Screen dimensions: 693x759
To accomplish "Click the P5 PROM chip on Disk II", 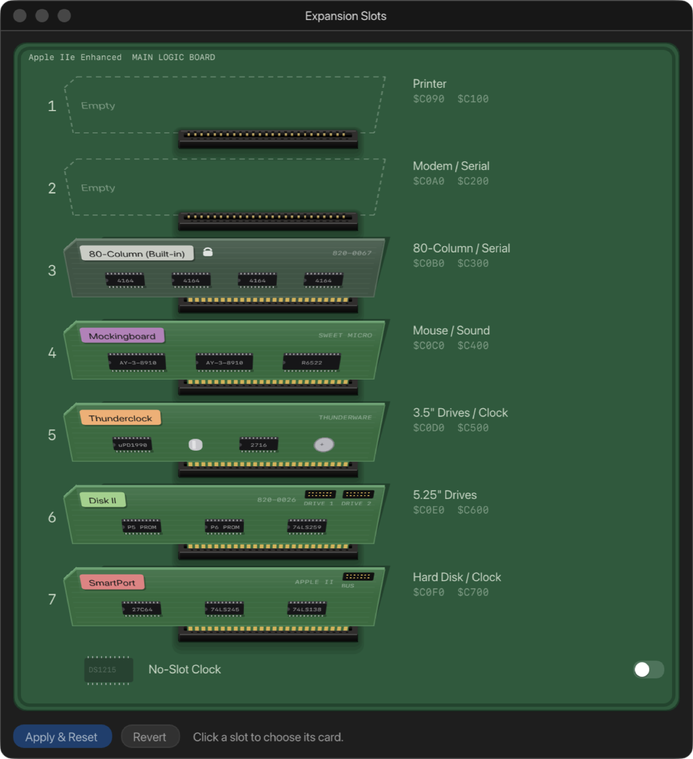I will pyautogui.click(x=142, y=527).
